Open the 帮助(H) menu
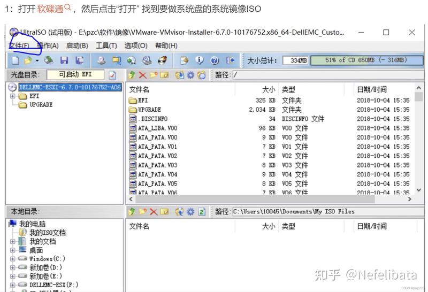 point(166,45)
